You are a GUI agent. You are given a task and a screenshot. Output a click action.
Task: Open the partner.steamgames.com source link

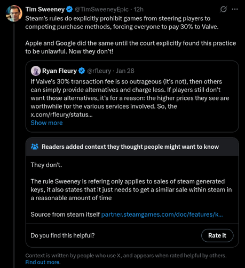(162, 215)
